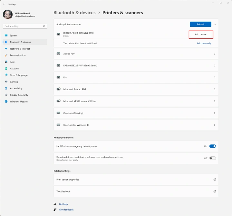This screenshot has height=216, width=232.
Task: Click the Troubleshoot external link icon
Action: (215, 191)
